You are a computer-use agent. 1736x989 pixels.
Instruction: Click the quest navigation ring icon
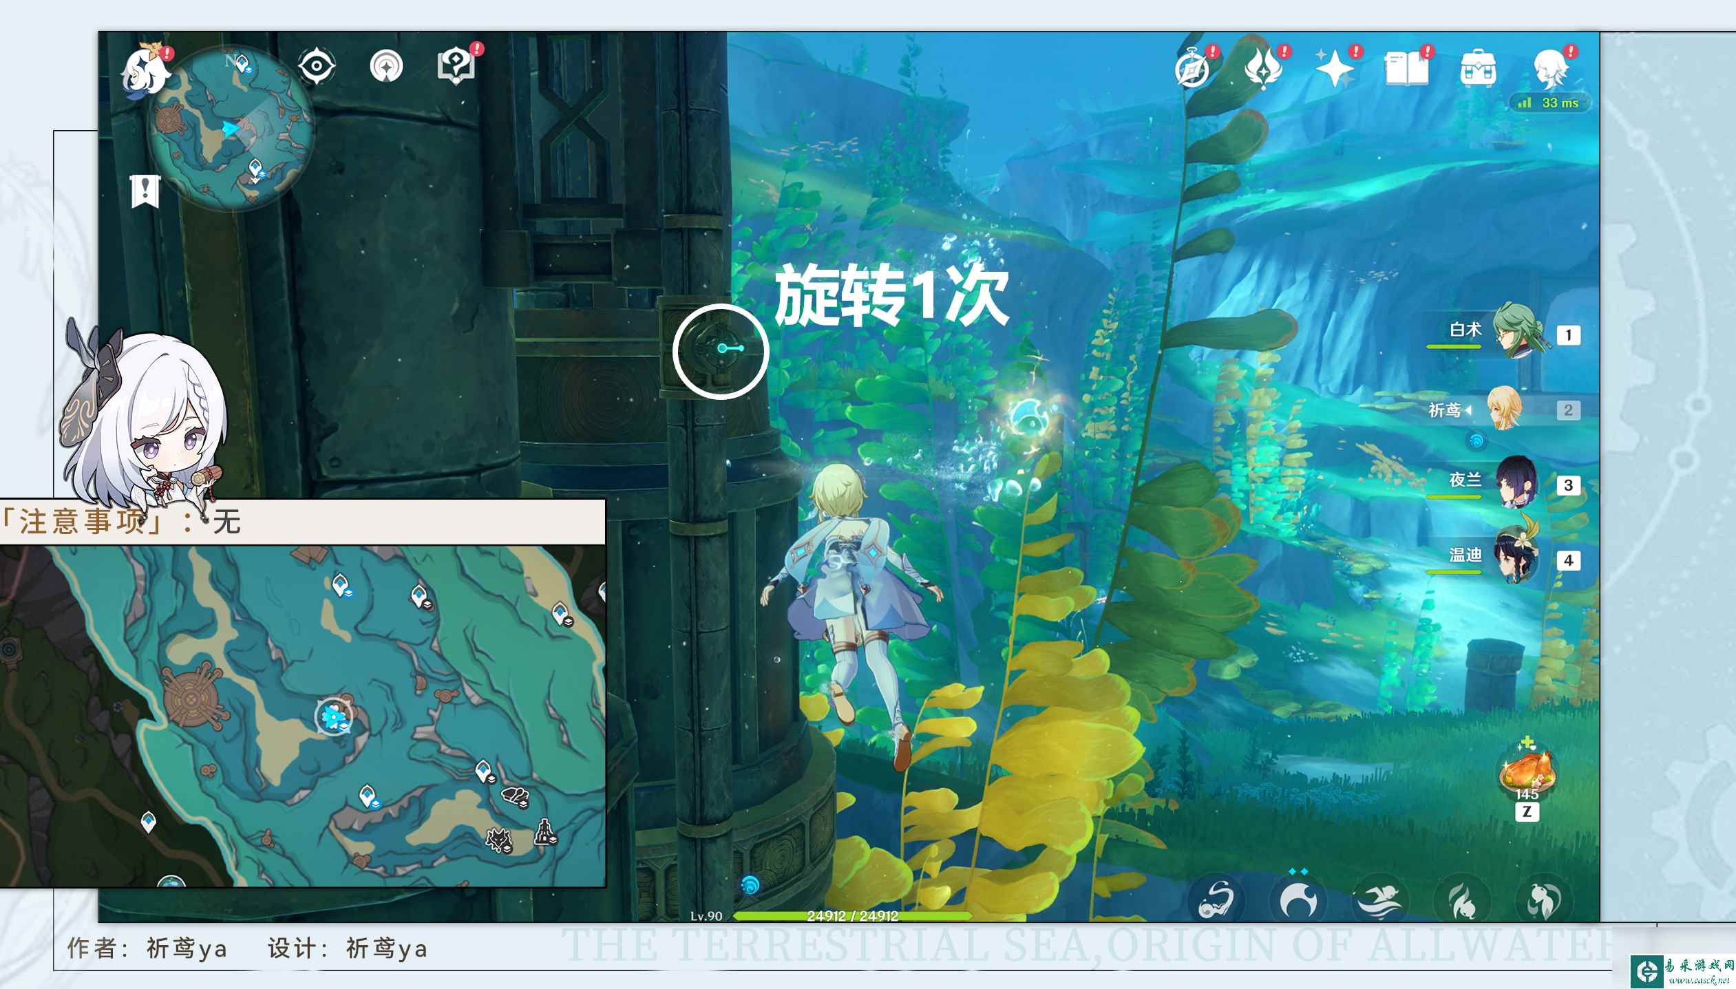pyautogui.click(x=386, y=67)
